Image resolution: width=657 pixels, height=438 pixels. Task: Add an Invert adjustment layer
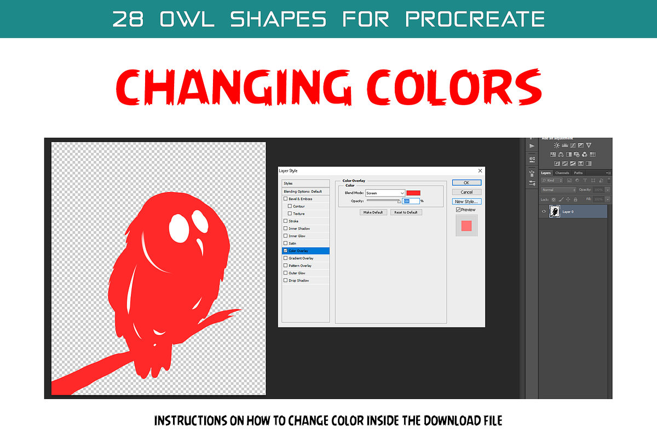pos(557,164)
